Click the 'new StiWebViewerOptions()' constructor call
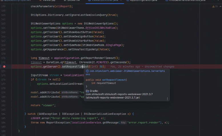Screen dimensions: 222x136 (98, 23)
